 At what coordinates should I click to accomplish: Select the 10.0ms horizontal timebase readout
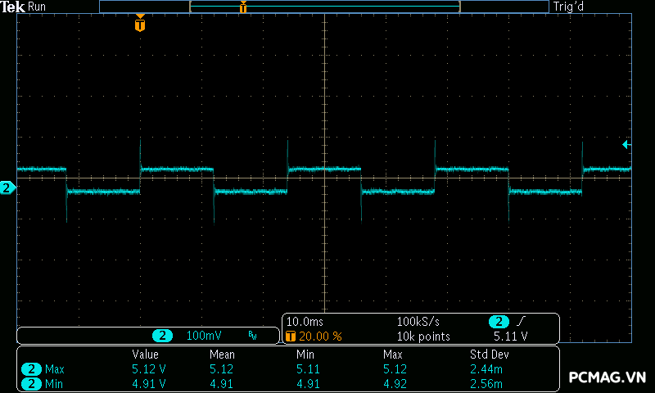tap(305, 322)
